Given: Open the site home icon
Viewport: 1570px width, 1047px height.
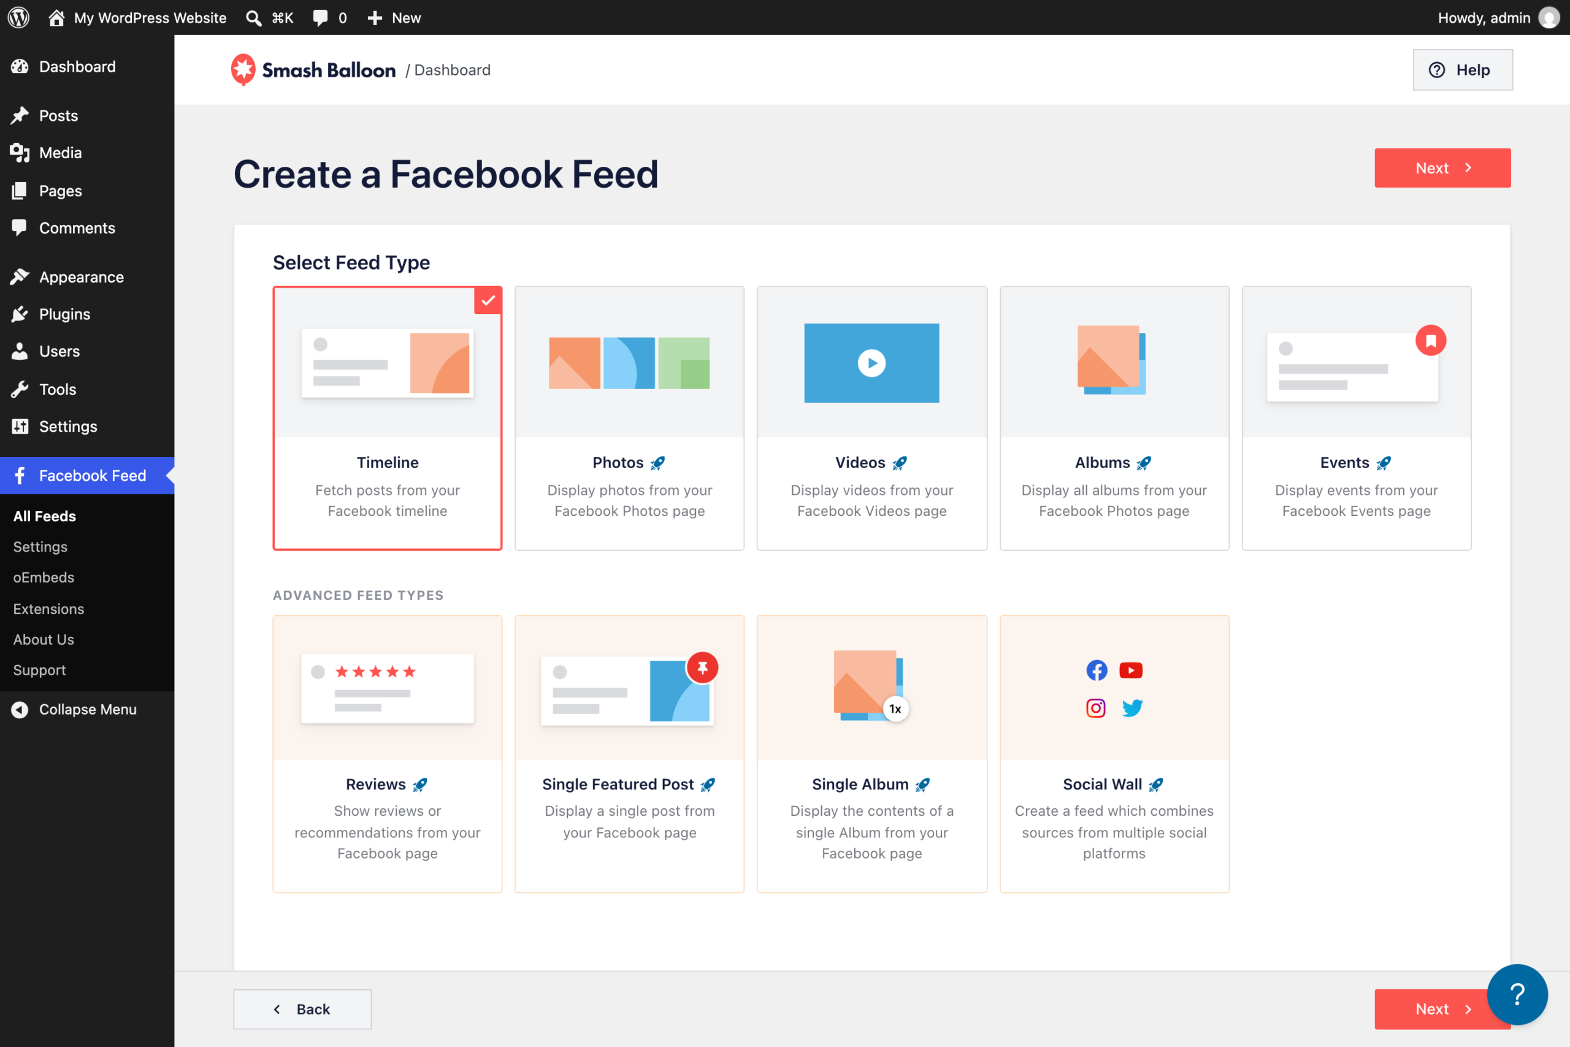Looking at the screenshot, I should (x=57, y=17).
